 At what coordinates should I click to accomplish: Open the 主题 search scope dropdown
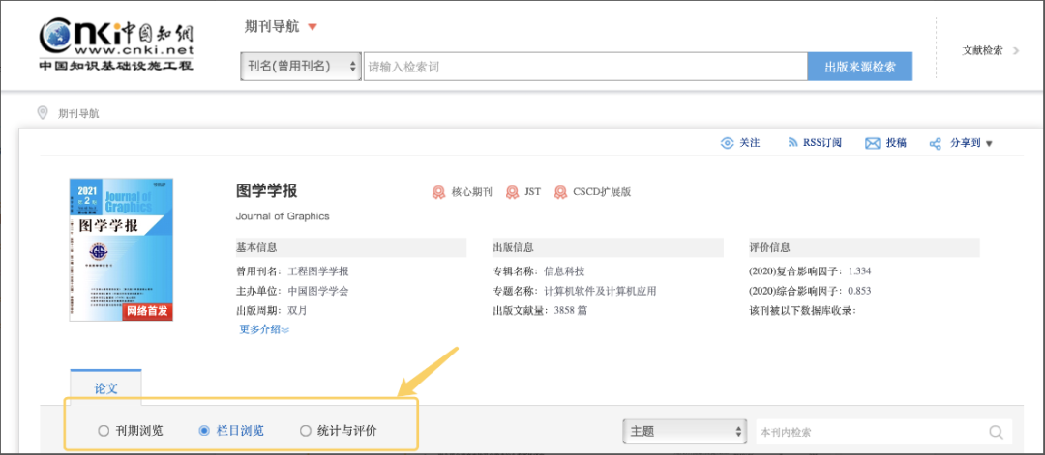pos(684,431)
